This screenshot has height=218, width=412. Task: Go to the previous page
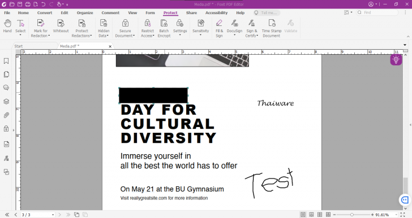tap(16, 215)
